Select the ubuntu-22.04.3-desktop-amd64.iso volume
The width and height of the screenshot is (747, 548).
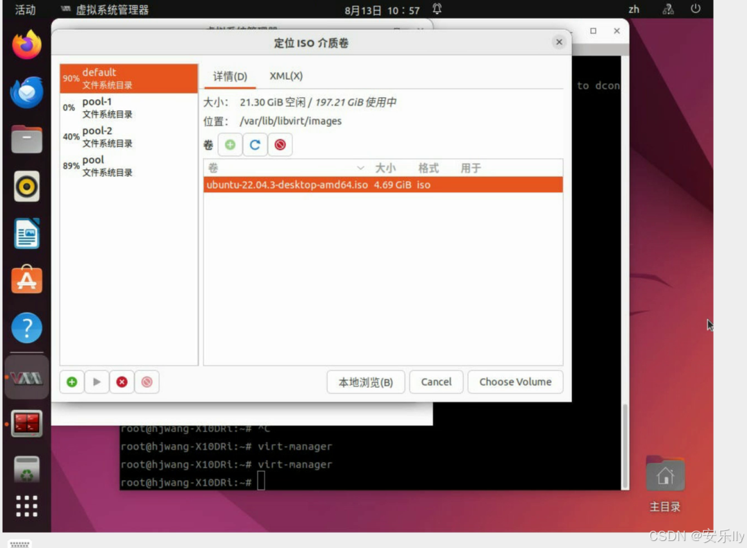383,185
